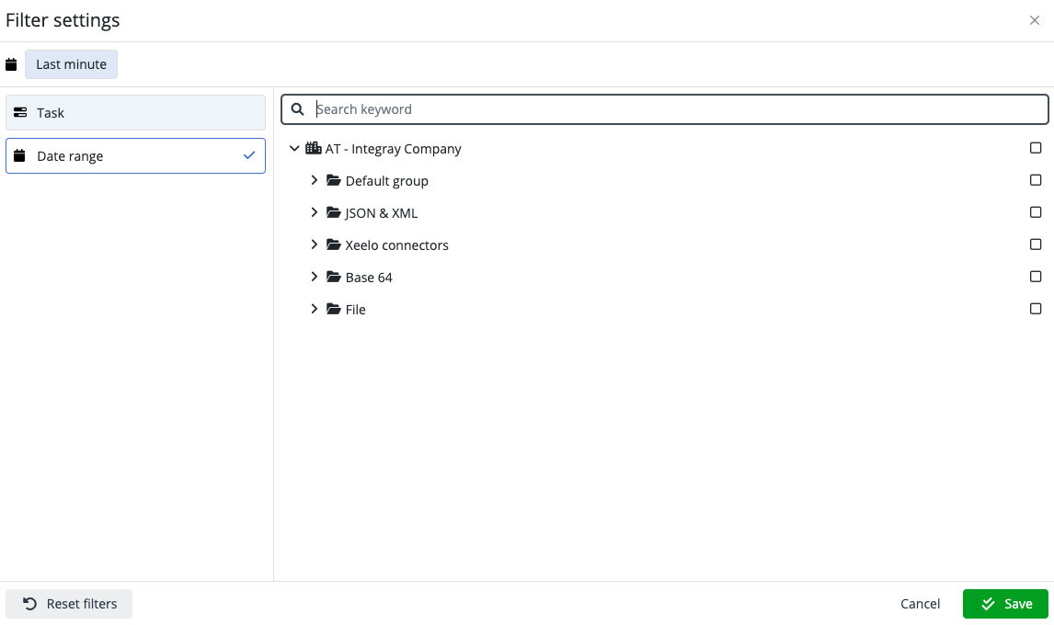The width and height of the screenshot is (1054, 625).
Task: Click the calendar icon on Date range item
Action: point(19,155)
